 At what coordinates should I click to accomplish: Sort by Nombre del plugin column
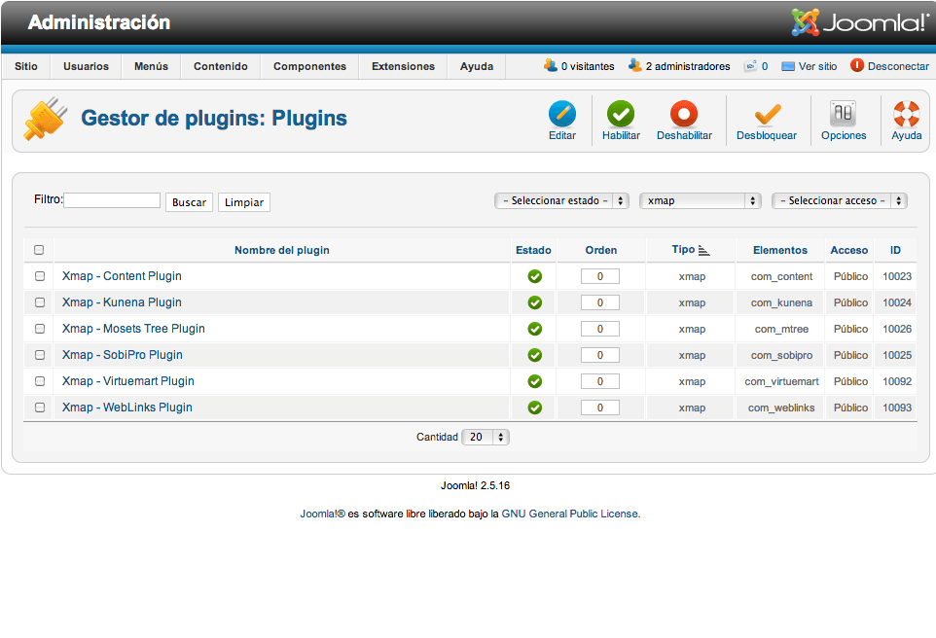(x=282, y=251)
